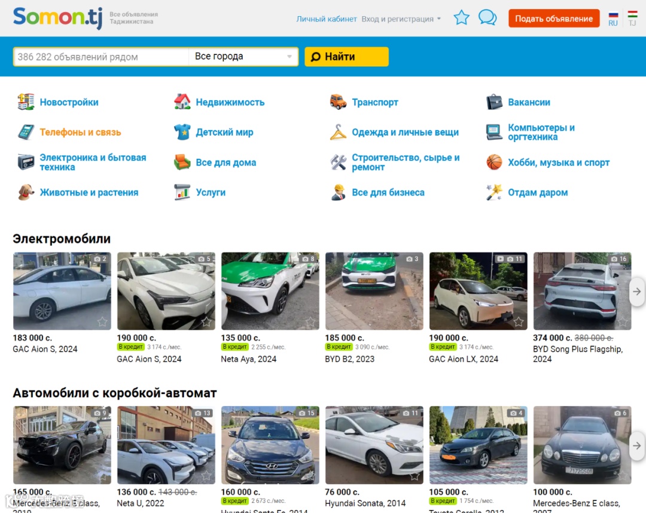This screenshot has height=513, width=646.
Task: Click the Все для дома armchair icon
Action: [x=182, y=162]
